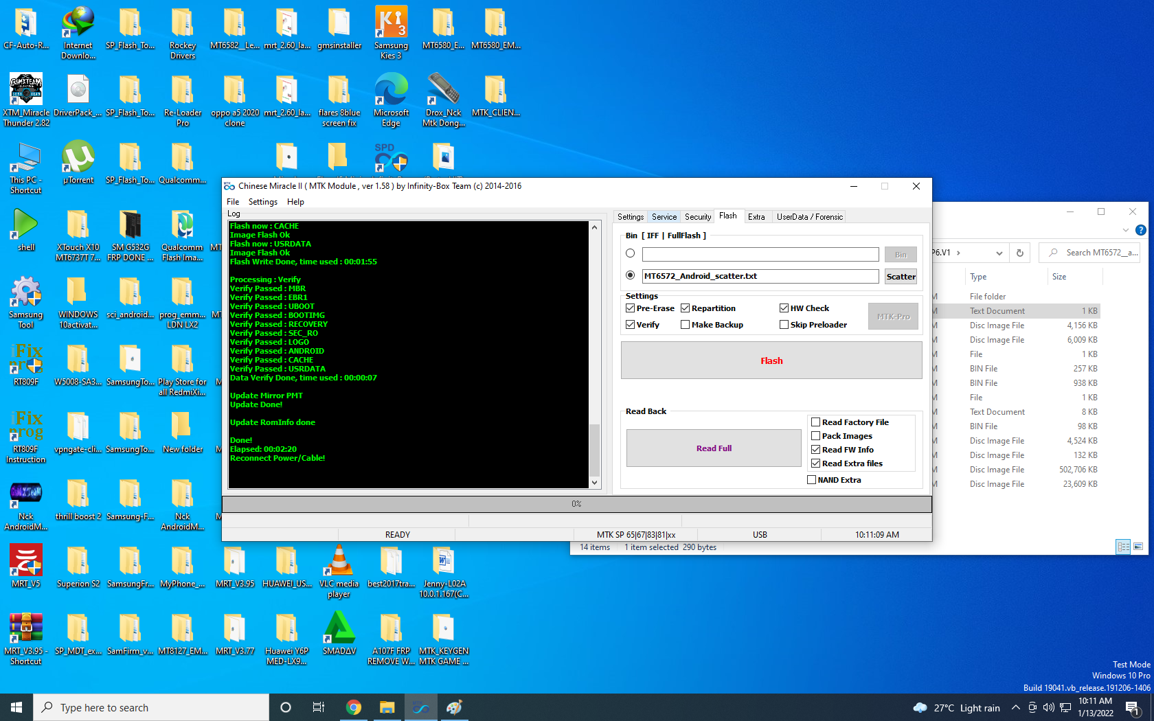Image resolution: width=1154 pixels, height=721 pixels.
Task: Select the Bin file radio button
Action: coord(631,253)
